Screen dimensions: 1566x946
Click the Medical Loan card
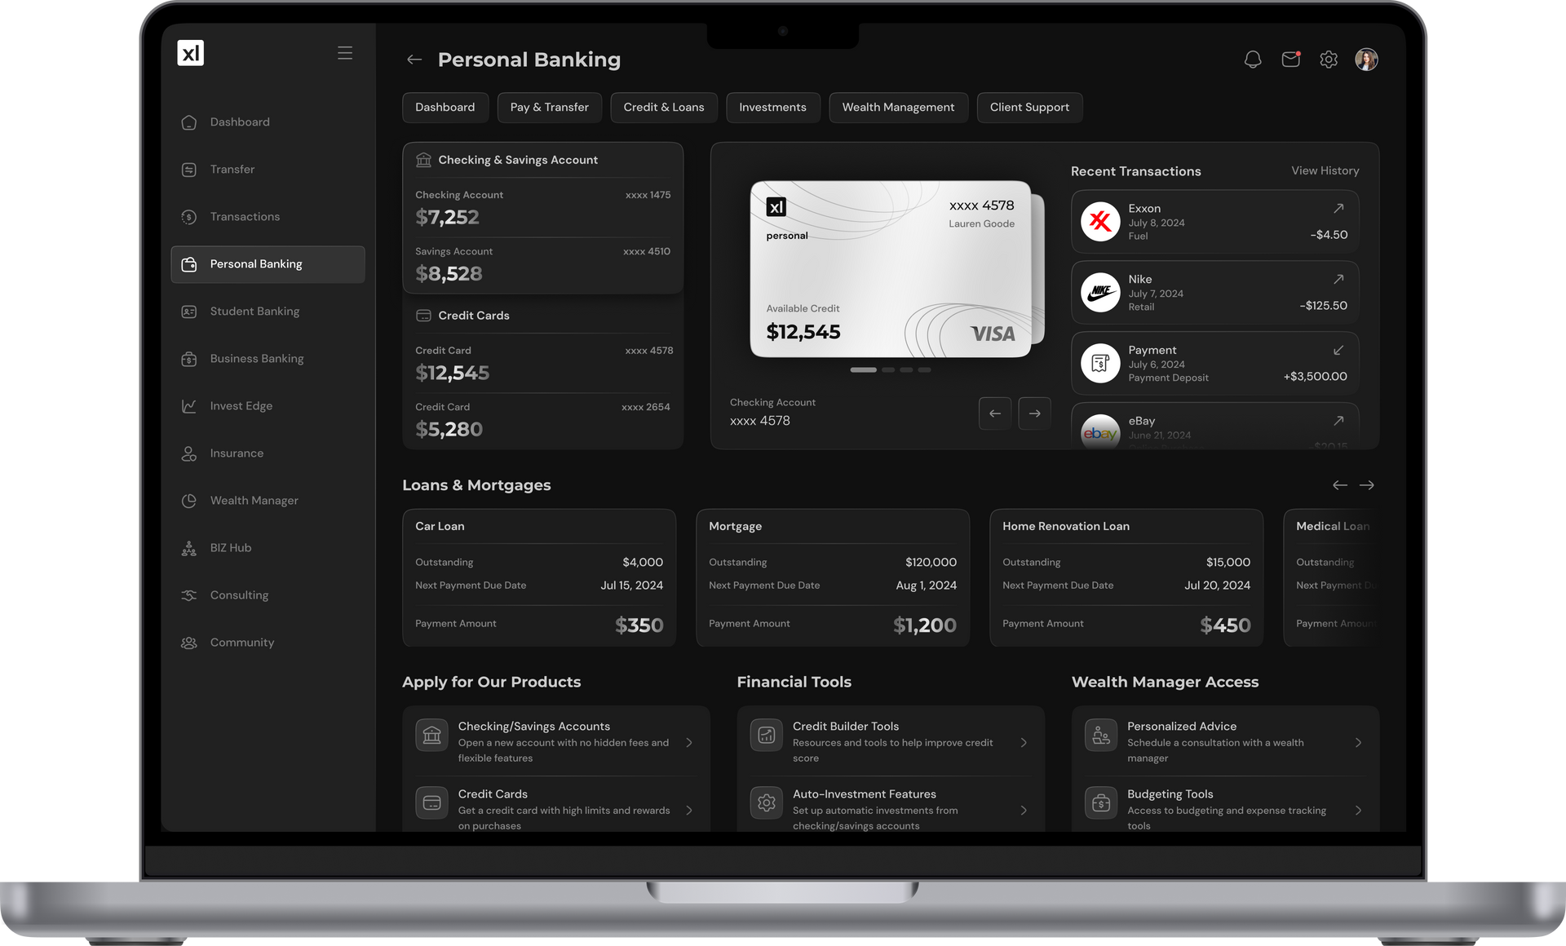(x=1331, y=578)
